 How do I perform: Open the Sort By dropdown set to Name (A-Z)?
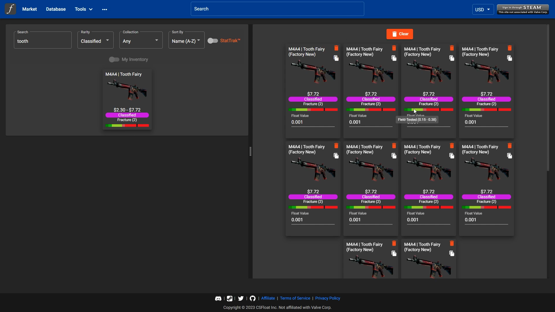pos(186,41)
